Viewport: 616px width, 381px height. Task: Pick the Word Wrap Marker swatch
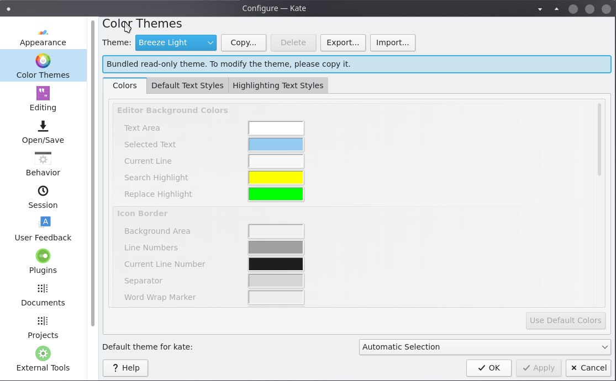click(276, 297)
